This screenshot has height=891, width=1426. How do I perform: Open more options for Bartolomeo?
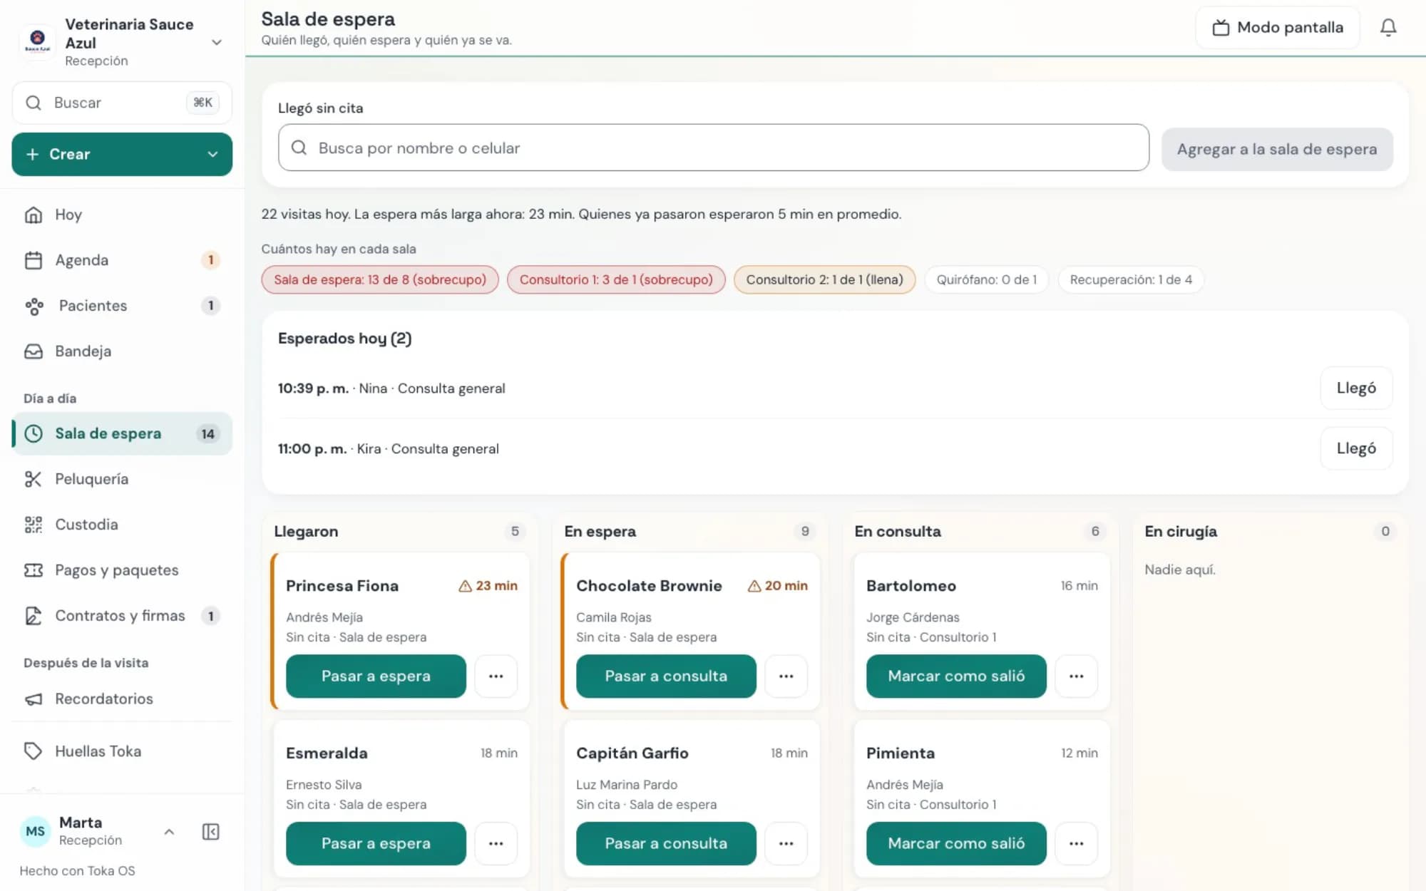[x=1076, y=676]
